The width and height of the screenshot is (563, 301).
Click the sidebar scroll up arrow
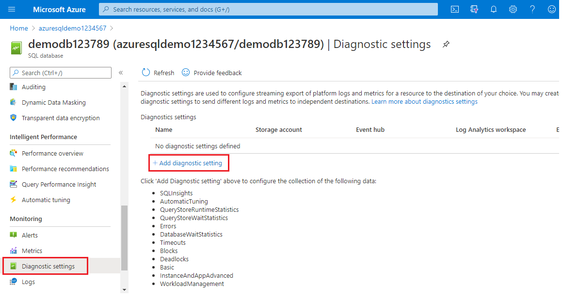click(124, 86)
